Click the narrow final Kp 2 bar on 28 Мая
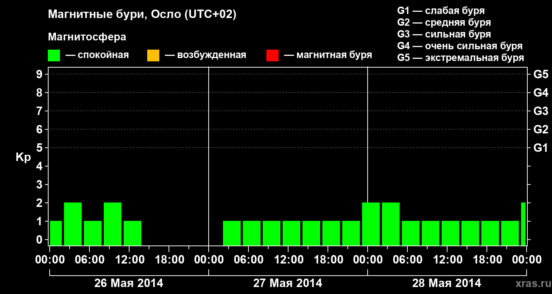The height and width of the screenshot is (294, 552). tap(523, 224)
